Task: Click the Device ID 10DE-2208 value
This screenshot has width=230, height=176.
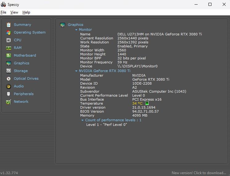Action: coord(142,83)
